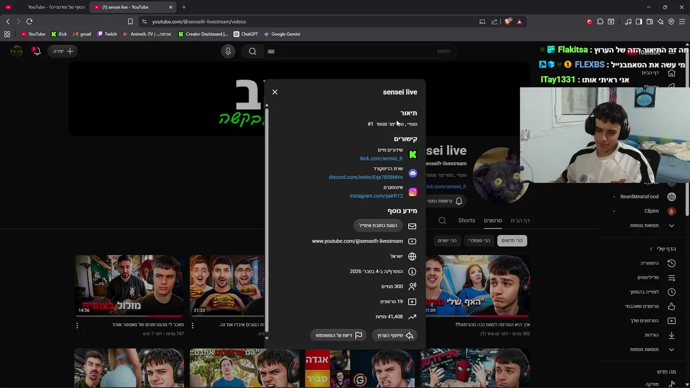Viewport: 690px width, 388px height.
Task: Click the envelope email icon in dialog
Action: click(412, 226)
